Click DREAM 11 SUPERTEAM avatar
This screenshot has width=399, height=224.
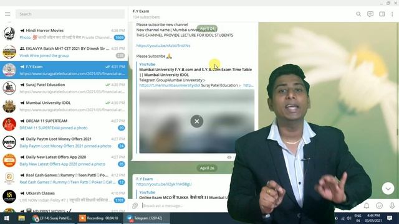pyautogui.click(x=9, y=124)
